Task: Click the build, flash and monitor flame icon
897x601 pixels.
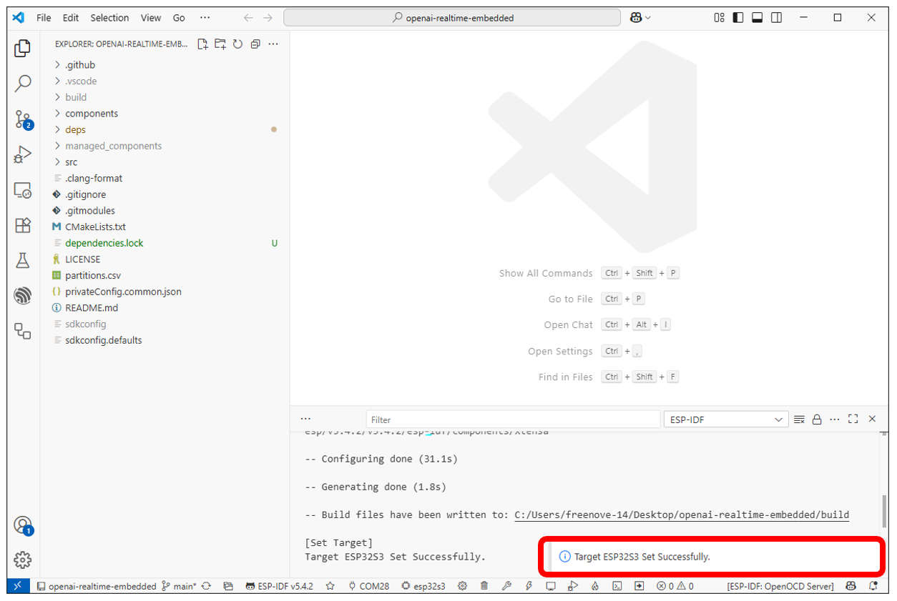Action: tap(595, 586)
